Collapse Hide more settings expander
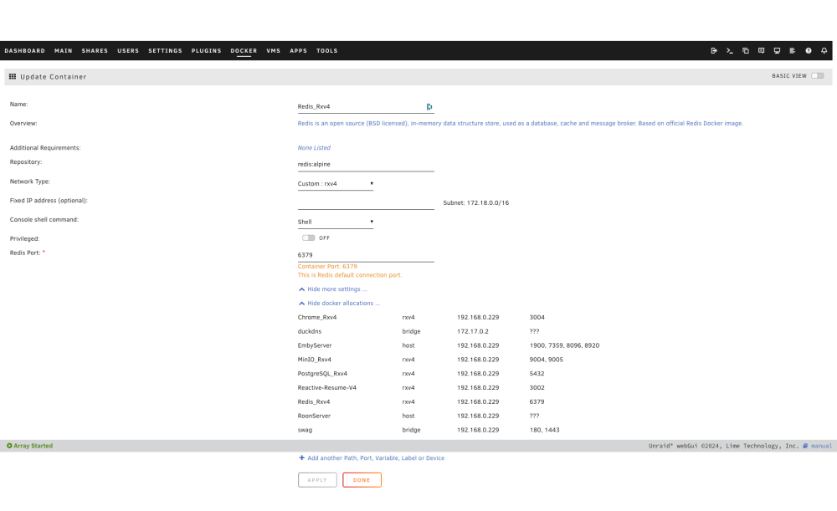This screenshot has width=837, height=511. [332, 289]
